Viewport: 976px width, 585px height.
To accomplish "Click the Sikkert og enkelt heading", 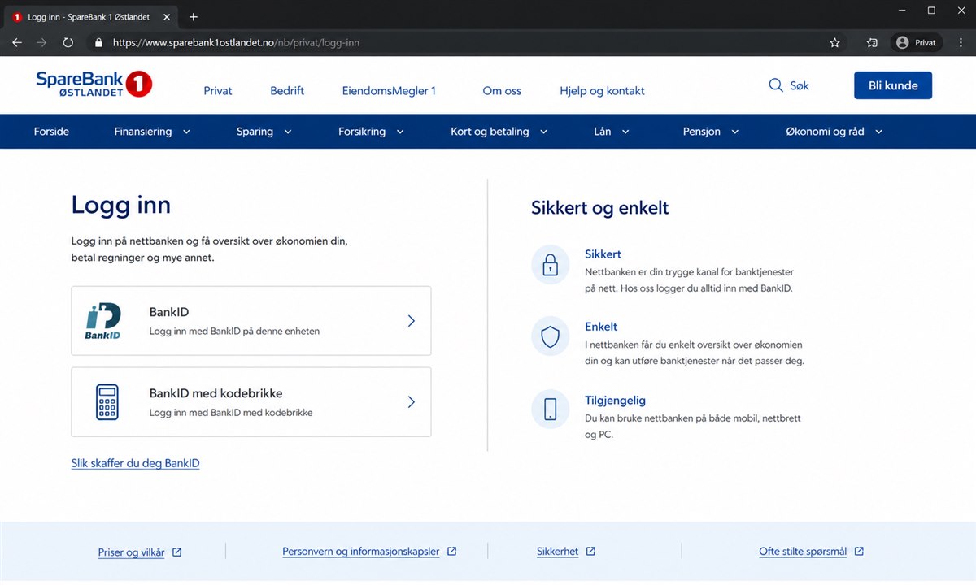I will pos(599,208).
